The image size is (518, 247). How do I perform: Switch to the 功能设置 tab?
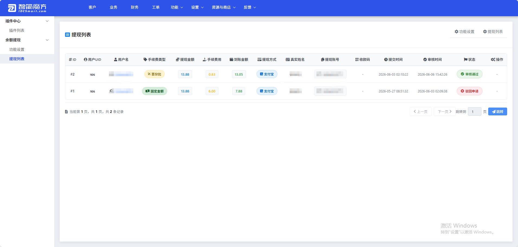coord(464,32)
